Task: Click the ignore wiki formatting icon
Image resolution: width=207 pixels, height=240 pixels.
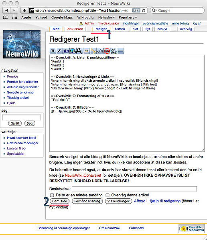Action: 107,51
